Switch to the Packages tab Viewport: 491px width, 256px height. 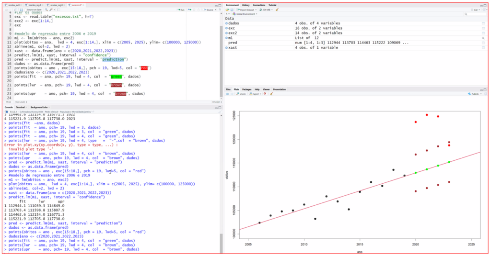point(246,89)
